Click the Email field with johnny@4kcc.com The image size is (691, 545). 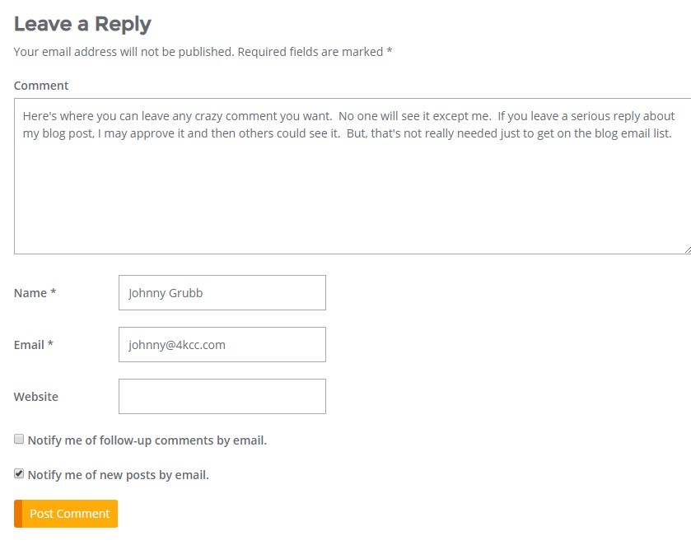pyautogui.click(x=222, y=345)
